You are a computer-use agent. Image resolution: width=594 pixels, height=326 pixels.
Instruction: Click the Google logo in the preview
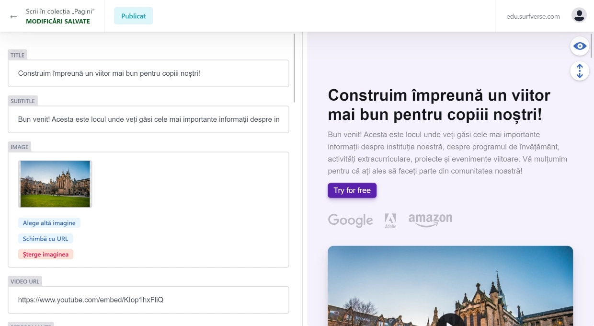350,220
